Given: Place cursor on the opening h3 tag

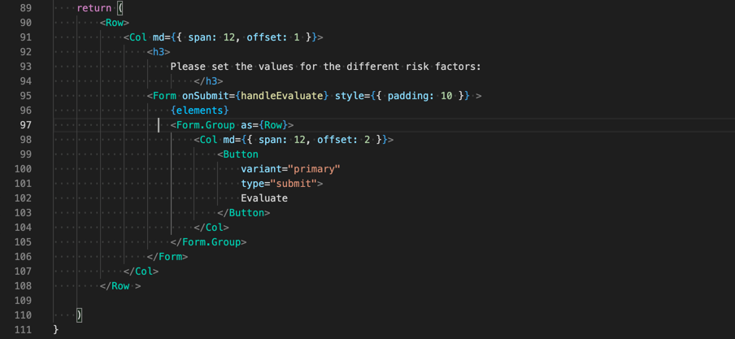Looking at the screenshot, I should pos(159,52).
